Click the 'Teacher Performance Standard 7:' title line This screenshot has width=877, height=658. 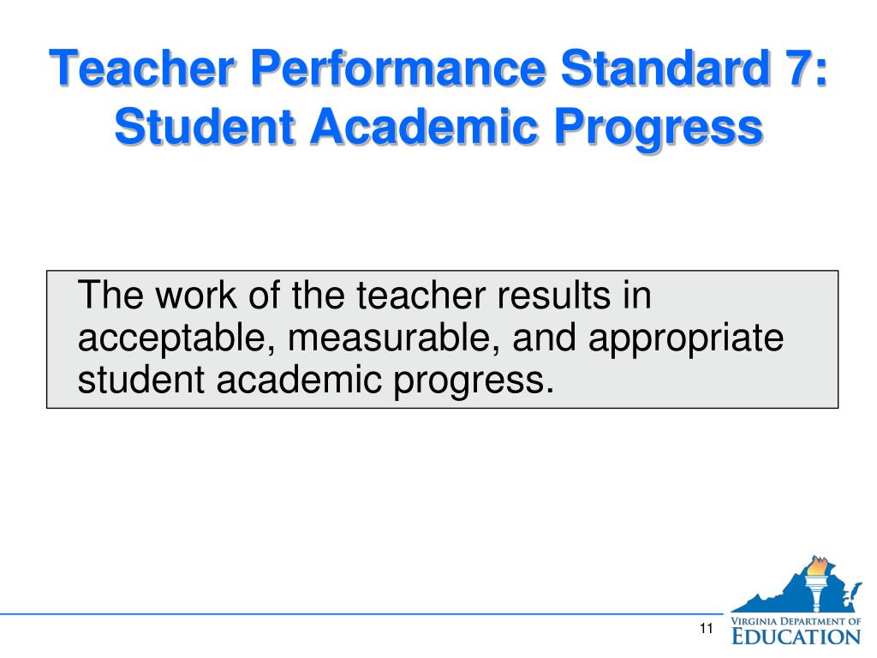click(x=438, y=68)
